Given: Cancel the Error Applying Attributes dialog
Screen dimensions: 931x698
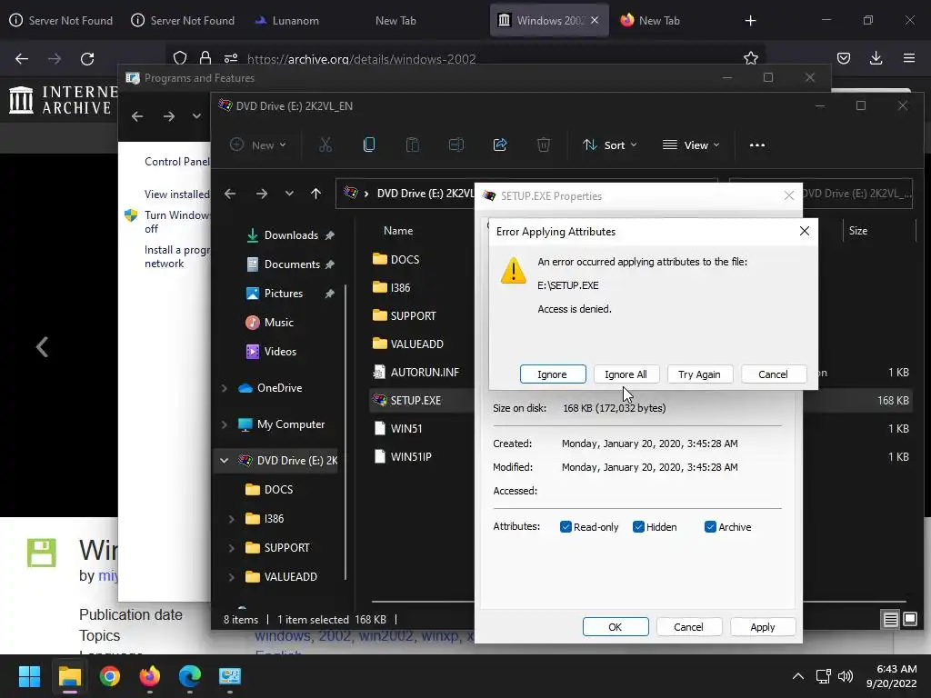Looking at the screenshot, I should click(773, 374).
